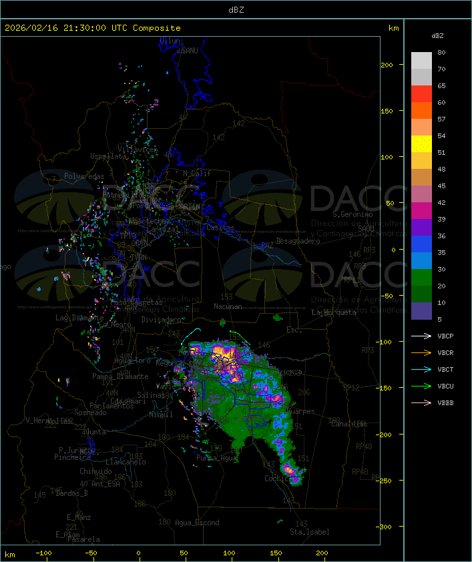Image resolution: width=472 pixels, height=562 pixels.
Task: Click the pink VBBB arrow icon
Action: (421, 402)
